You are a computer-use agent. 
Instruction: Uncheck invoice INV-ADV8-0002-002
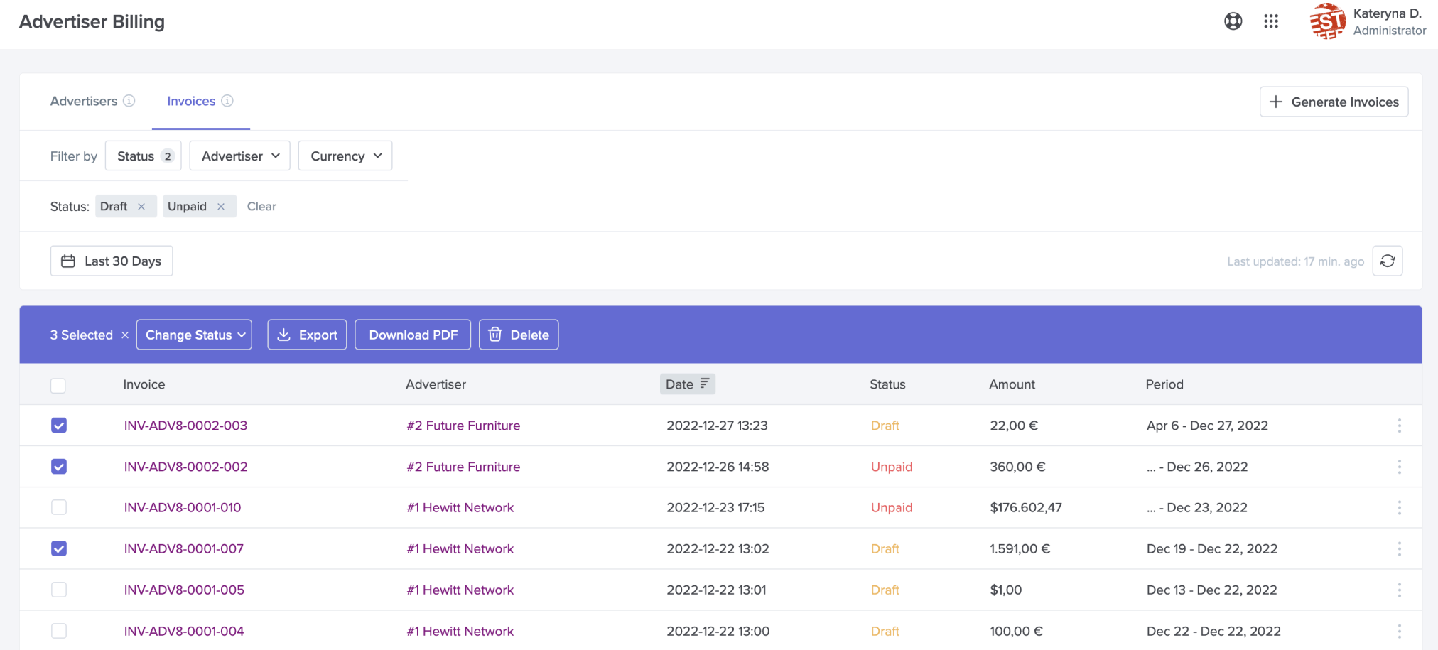pyautogui.click(x=59, y=467)
